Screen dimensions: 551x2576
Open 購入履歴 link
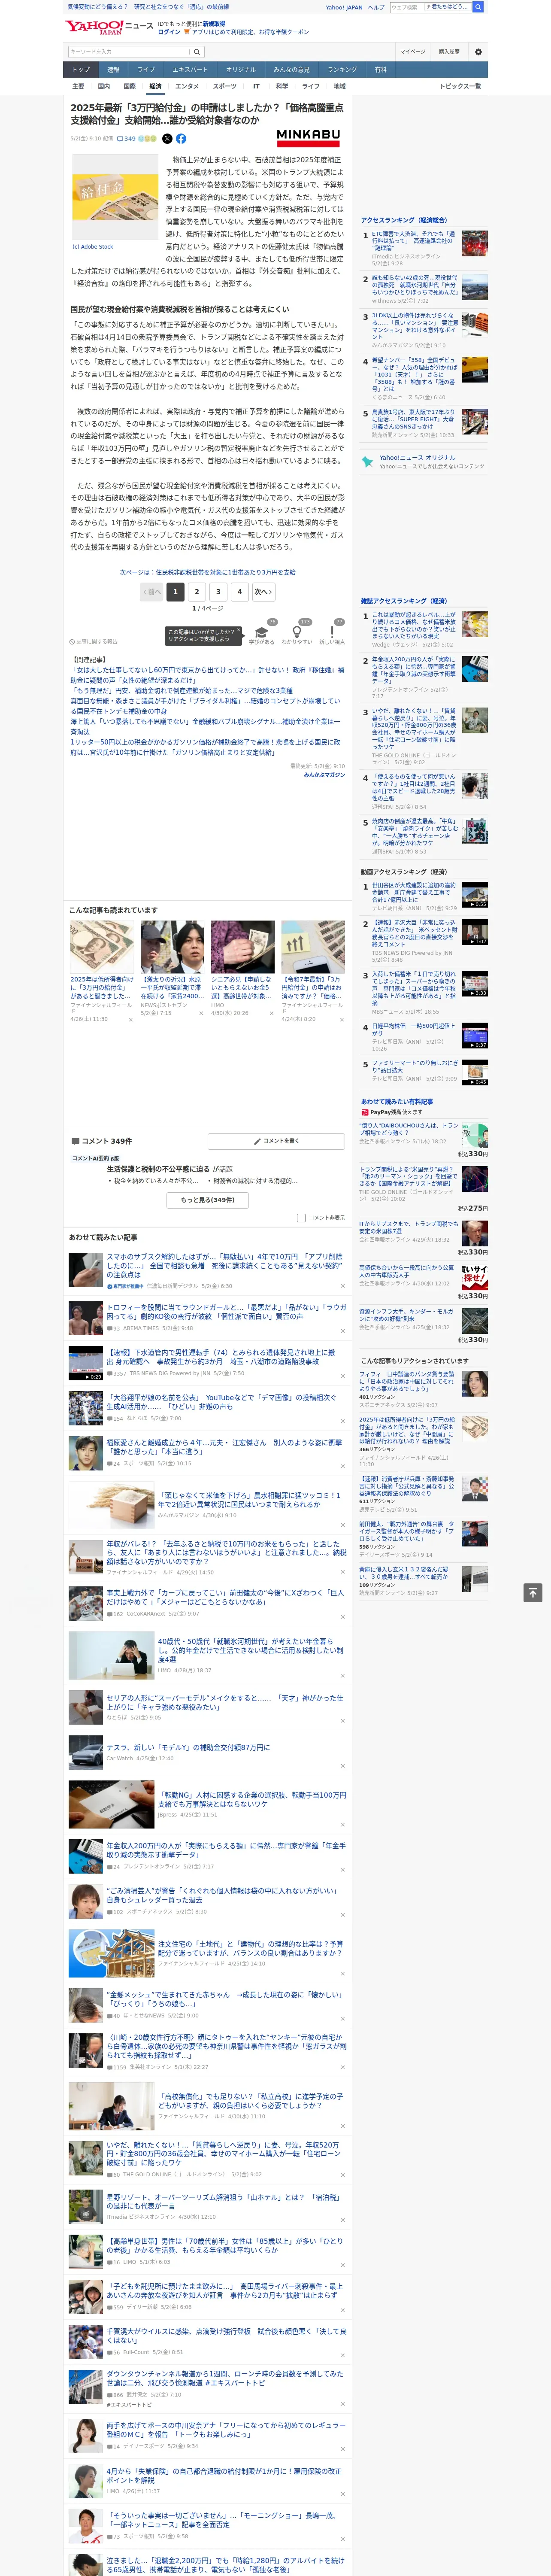click(x=449, y=52)
